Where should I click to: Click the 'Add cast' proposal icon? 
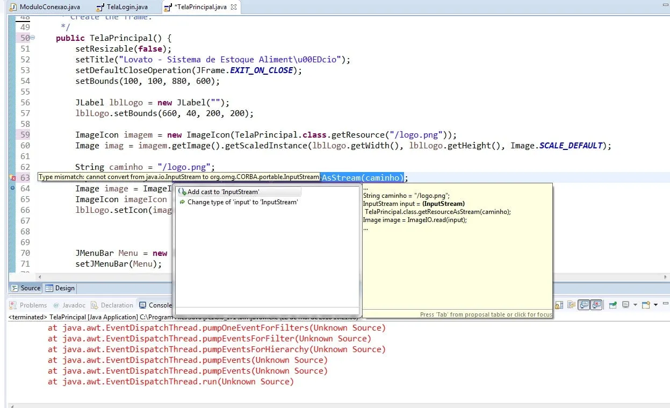pos(182,192)
